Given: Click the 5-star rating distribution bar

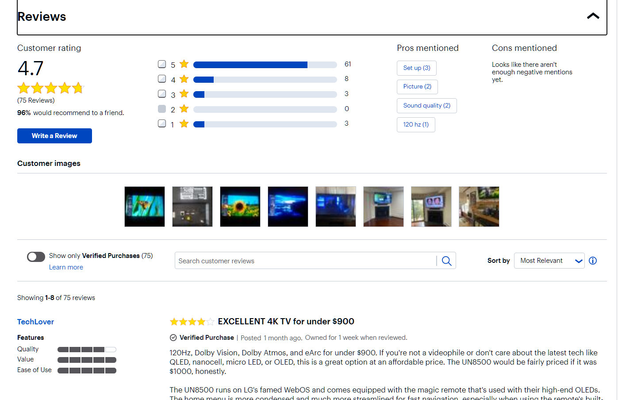Looking at the screenshot, I should click(x=265, y=65).
